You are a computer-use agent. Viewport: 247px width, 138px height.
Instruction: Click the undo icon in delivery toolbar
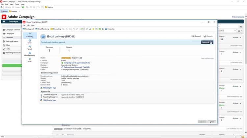[74, 29]
